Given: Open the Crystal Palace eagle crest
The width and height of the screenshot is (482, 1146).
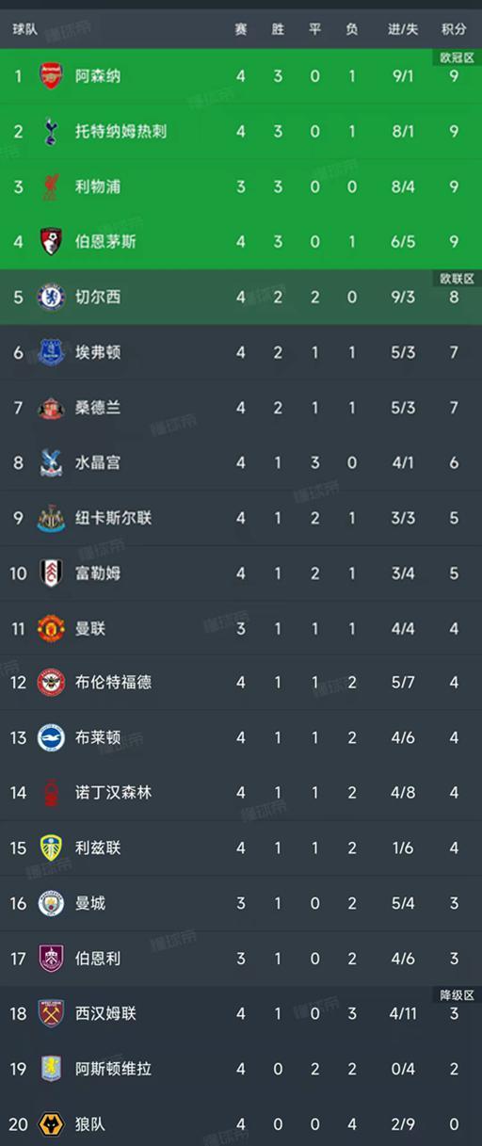Looking at the screenshot, I should (x=51, y=462).
